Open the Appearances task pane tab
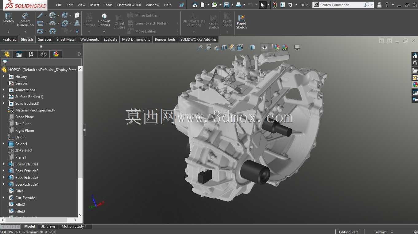418x234 pixels. [x=415, y=85]
